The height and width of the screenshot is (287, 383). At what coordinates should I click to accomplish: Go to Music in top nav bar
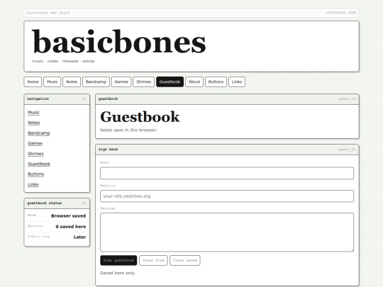(x=52, y=81)
